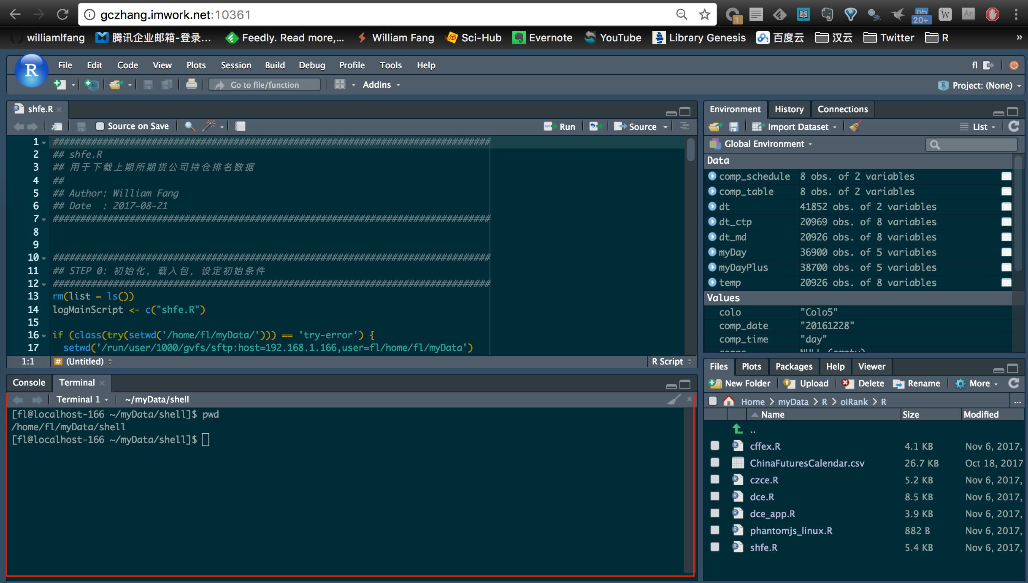
Task: Click the Go to file/function input
Action: pyautogui.click(x=265, y=85)
